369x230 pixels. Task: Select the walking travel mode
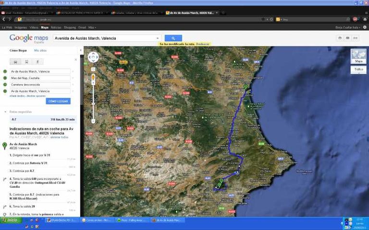coord(37,61)
